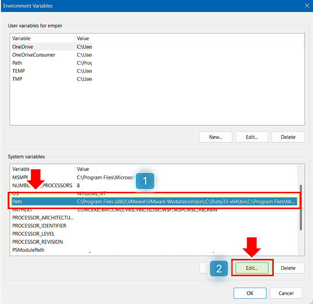
Task: Select the PSModulePath system variable
Action: pyautogui.click(x=154, y=250)
